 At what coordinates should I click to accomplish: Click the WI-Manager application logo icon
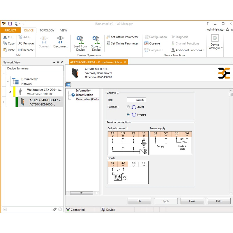[x=4, y=24]
